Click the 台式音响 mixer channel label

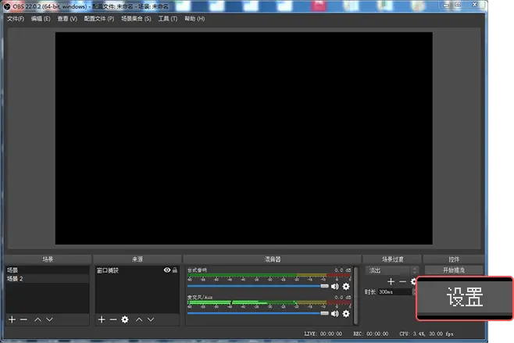point(197,270)
